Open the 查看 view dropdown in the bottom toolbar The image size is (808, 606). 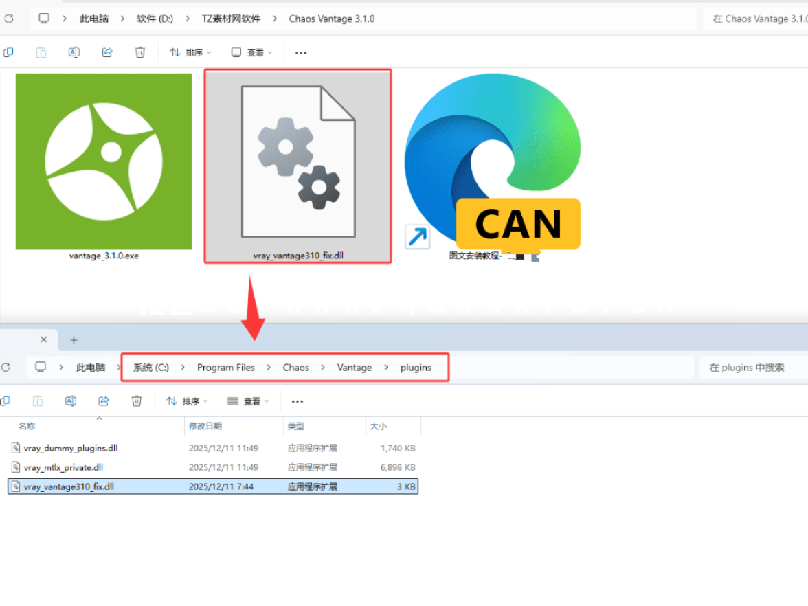247,401
